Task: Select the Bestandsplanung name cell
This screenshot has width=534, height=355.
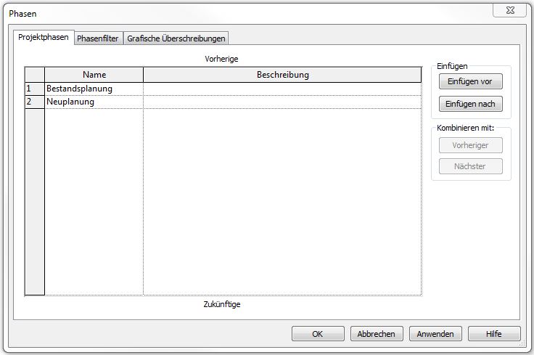Action: pos(94,89)
